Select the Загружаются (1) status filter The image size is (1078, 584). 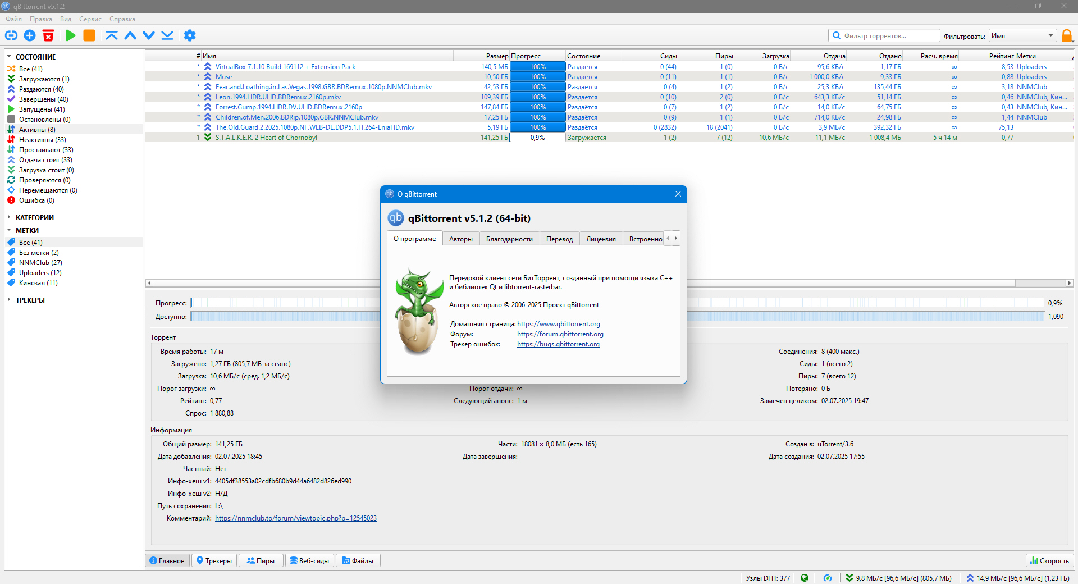44,79
